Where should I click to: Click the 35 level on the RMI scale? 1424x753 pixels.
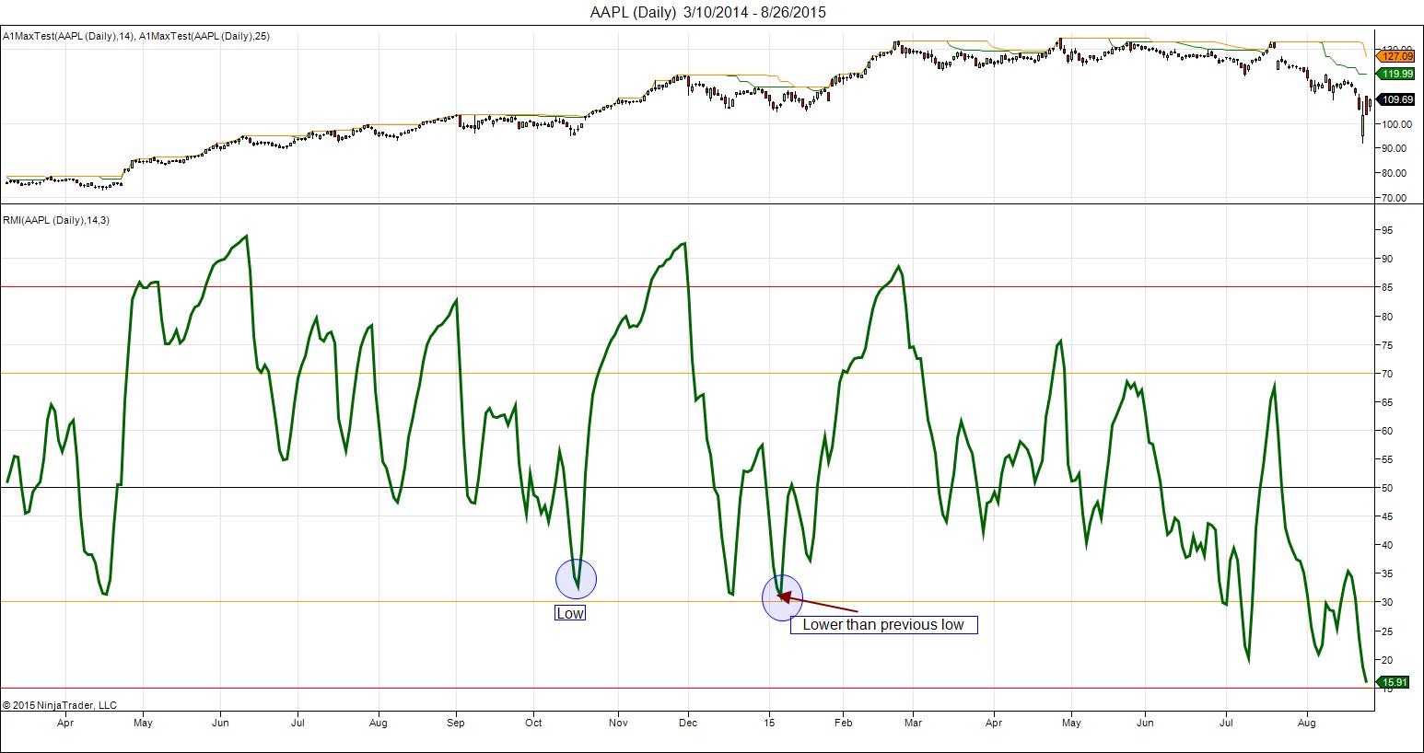(x=1386, y=573)
